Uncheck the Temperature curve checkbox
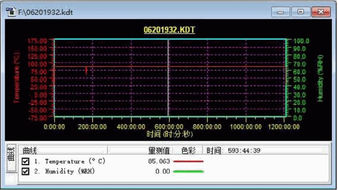Screen dimensions: 338x190 25,161
